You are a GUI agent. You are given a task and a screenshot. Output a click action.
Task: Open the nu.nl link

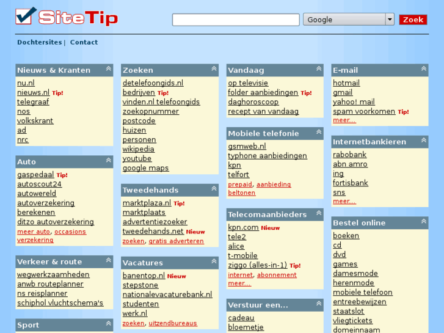point(26,83)
